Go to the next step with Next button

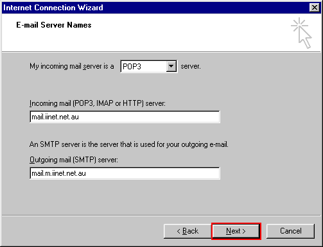(x=236, y=231)
